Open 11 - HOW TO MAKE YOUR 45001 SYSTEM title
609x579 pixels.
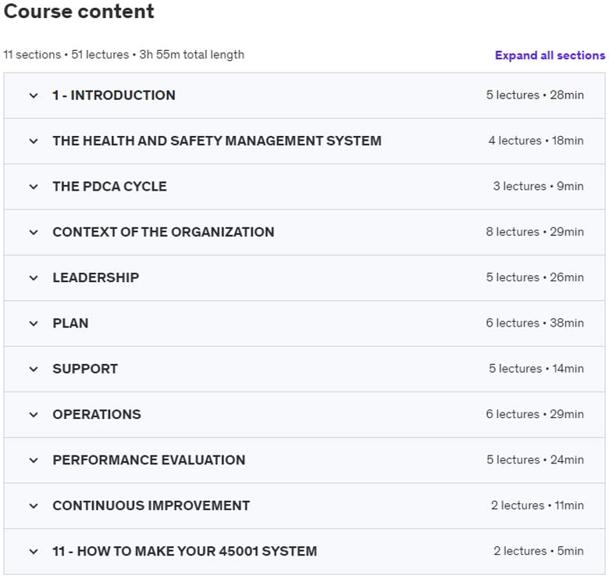(x=184, y=551)
